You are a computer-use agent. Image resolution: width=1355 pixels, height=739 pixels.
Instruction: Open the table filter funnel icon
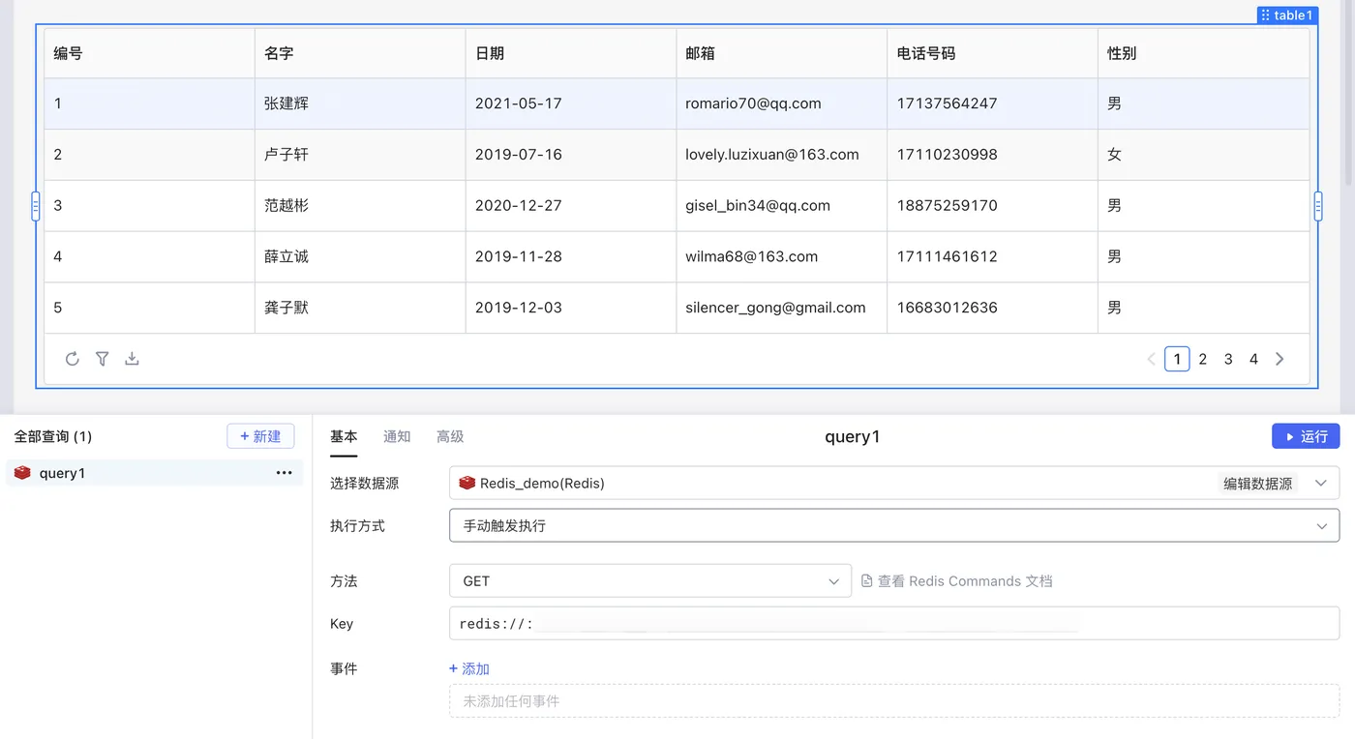(102, 359)
